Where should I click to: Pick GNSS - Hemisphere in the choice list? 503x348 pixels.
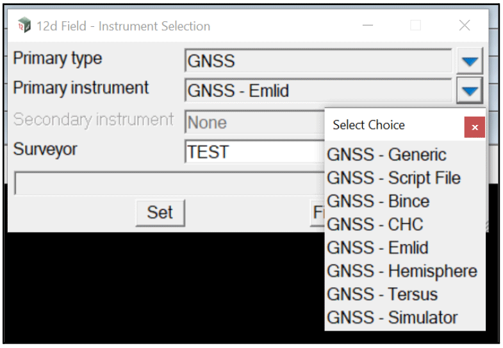tap(405, 271)
